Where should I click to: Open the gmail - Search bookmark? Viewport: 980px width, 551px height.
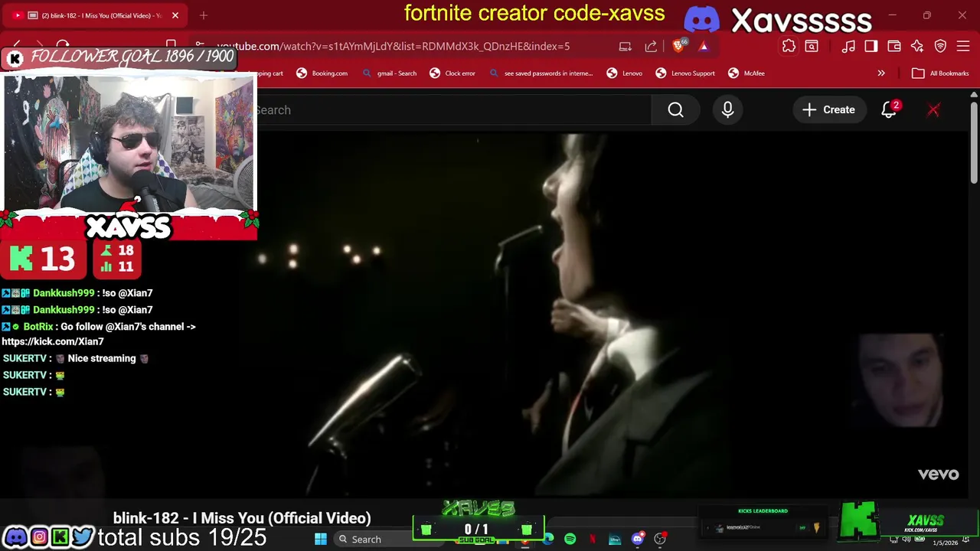click(x=390, y=73)
